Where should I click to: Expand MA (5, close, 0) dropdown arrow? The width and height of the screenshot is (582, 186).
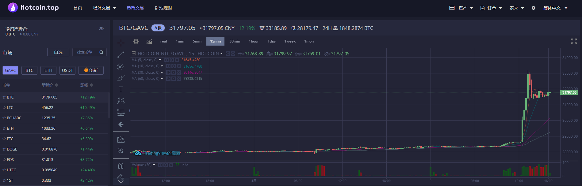[160, 60]
